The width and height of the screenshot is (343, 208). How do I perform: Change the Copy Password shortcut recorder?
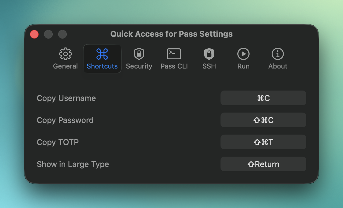click(263, 120)
